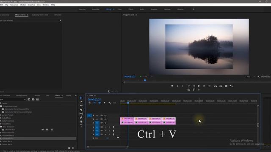Screen dimensions: 271x152
Task: Toggle Linked Selection in timeline
Action: pyautogui.click(x=100, y=103)
